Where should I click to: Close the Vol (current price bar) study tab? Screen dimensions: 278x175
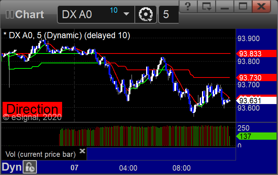pos(82,151)
